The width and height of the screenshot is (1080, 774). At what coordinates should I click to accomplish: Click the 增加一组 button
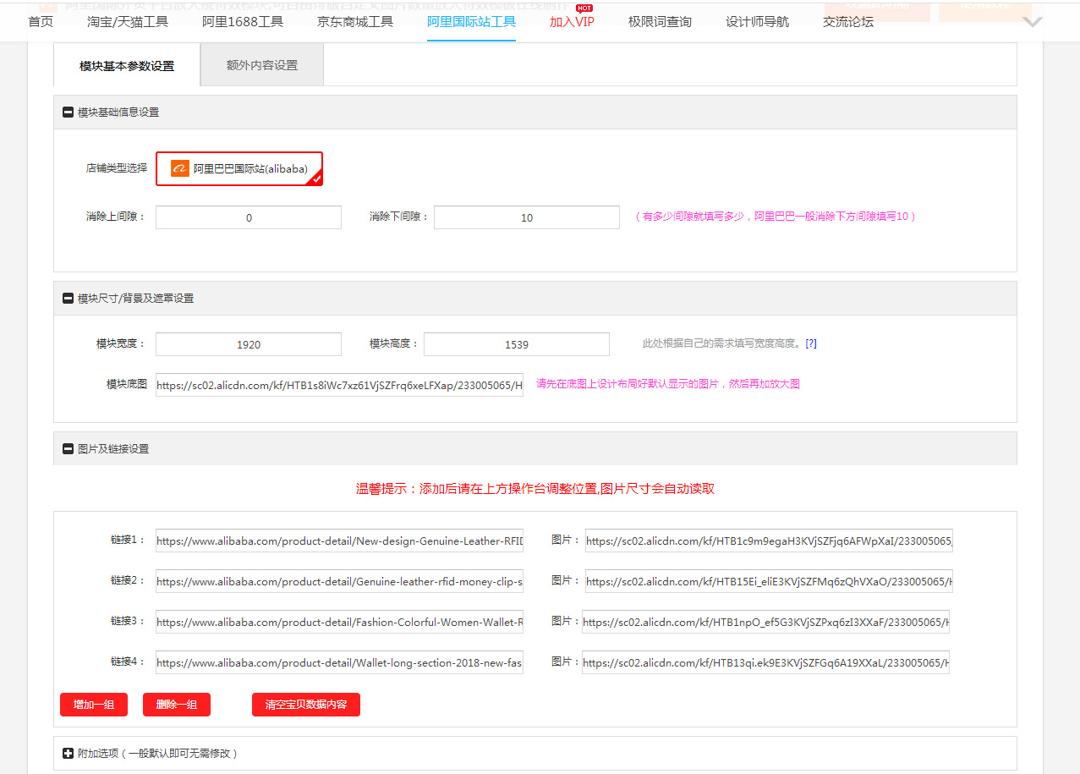point(94,705)
